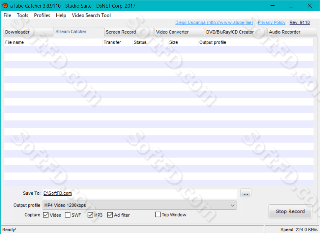
Task: Select the Stream Catcher tab
Action: click(79, 32)
